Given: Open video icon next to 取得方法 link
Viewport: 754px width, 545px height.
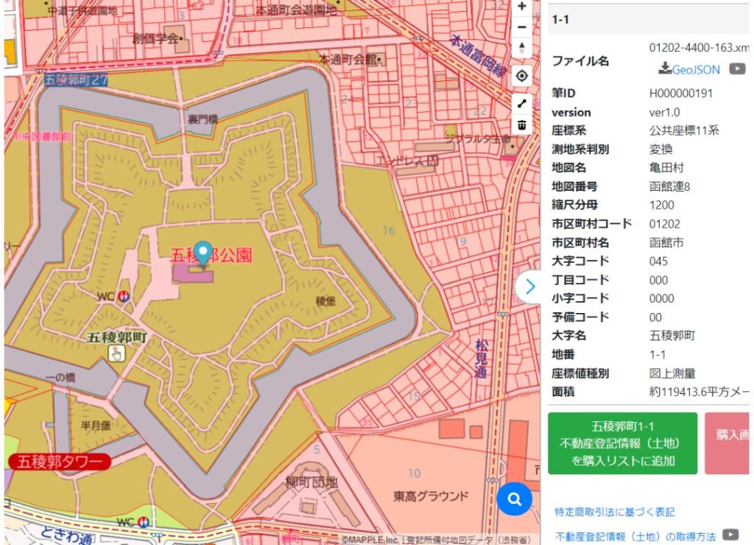Looking at the screenshot, I should pos(730,535).
